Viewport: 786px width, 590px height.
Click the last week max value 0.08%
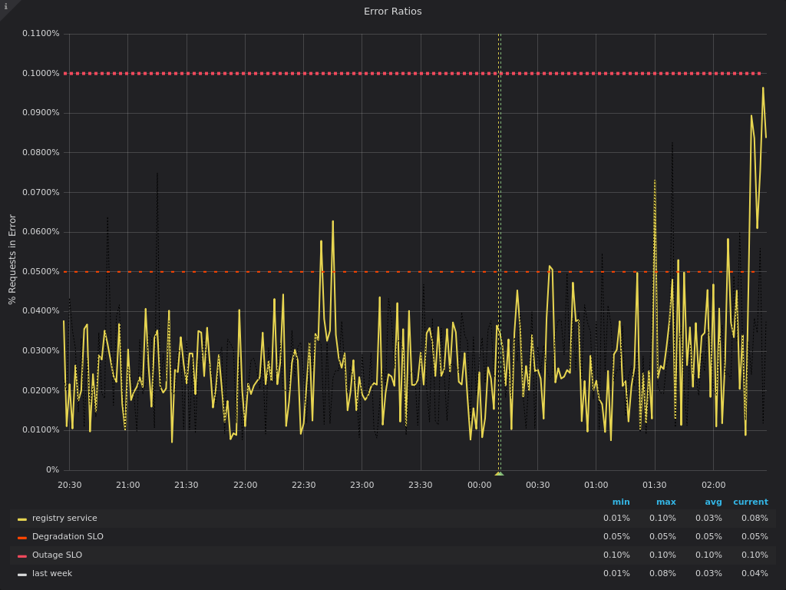click(x=662, y=574)
